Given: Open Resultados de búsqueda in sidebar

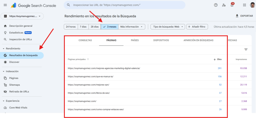Looking at the screenshot, I should coord(22,55).
